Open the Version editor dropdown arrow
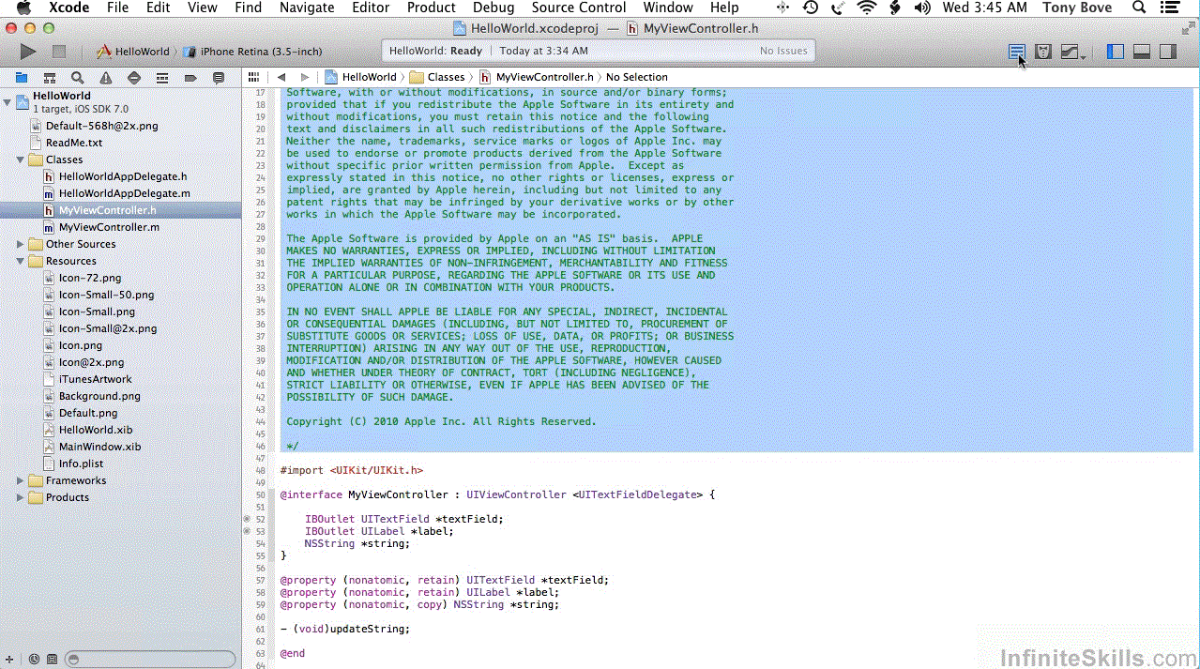The height and width of the screenshot is (669, 1200). [x=1083, y=56]
